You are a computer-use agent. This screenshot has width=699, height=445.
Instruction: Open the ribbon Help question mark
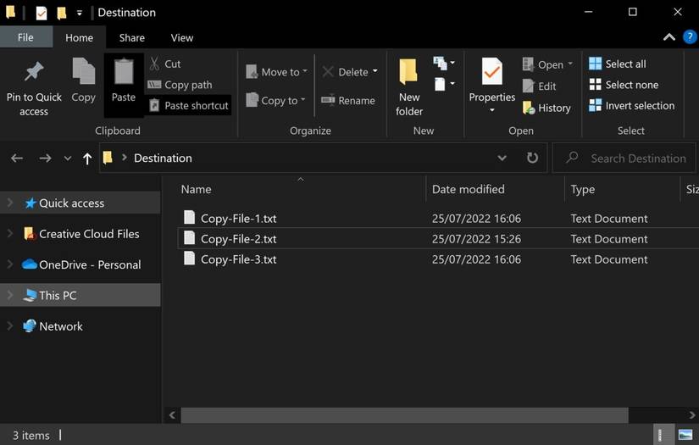(690, 37)
